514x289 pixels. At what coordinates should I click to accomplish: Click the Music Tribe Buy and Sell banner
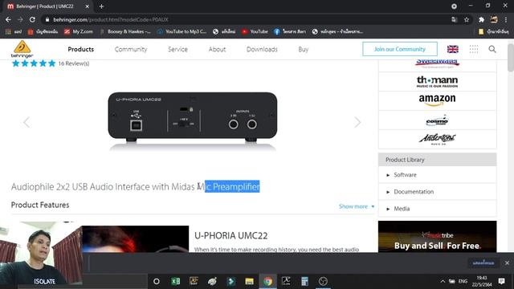coord(437,237)
